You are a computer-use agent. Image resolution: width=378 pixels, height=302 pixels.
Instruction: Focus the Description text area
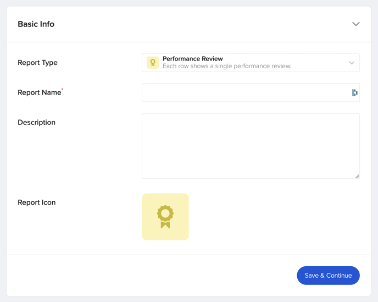tap(251, 146)
